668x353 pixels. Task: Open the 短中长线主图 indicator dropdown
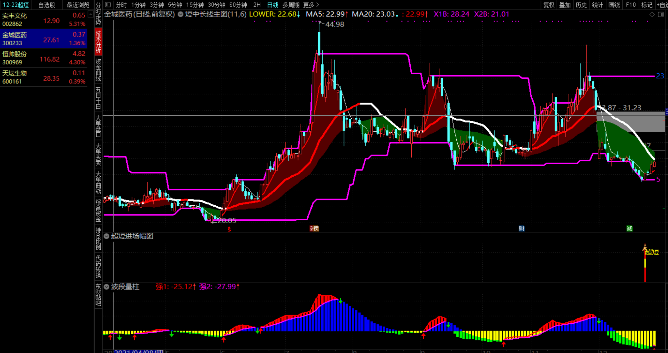tap(181, 14)
